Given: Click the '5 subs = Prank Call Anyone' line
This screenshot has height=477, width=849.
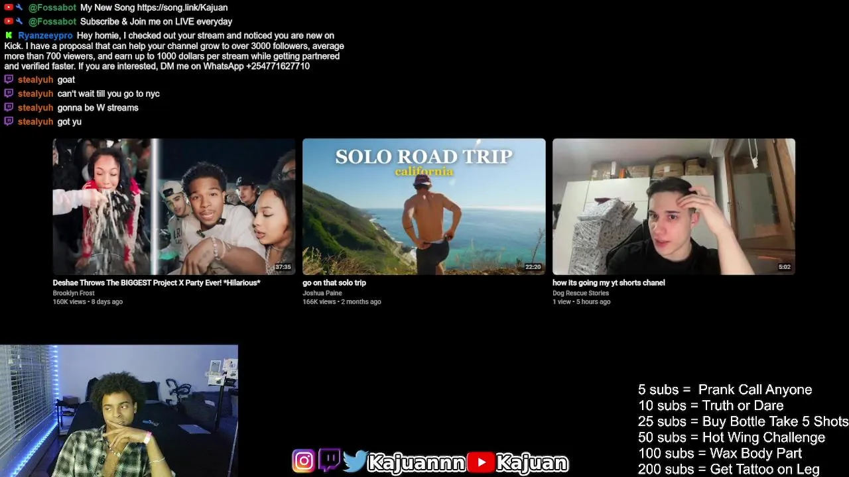Looking at the screenshot, I should [x=725, y=390].
